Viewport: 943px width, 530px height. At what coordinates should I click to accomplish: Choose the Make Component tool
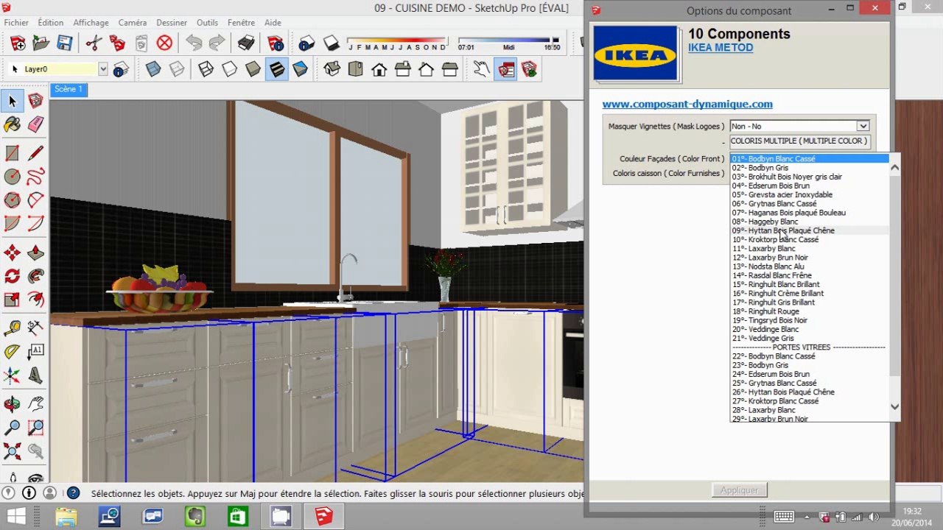tap(35, 101)
